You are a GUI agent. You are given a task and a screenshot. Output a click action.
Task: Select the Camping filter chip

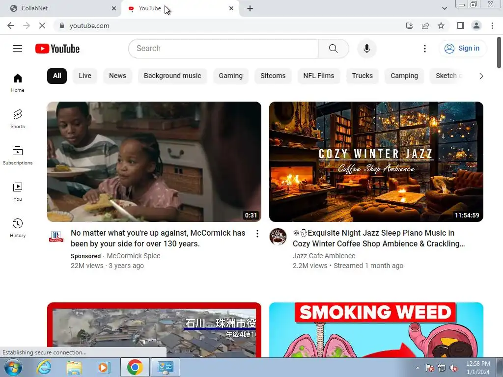click(x=404, y=76)
